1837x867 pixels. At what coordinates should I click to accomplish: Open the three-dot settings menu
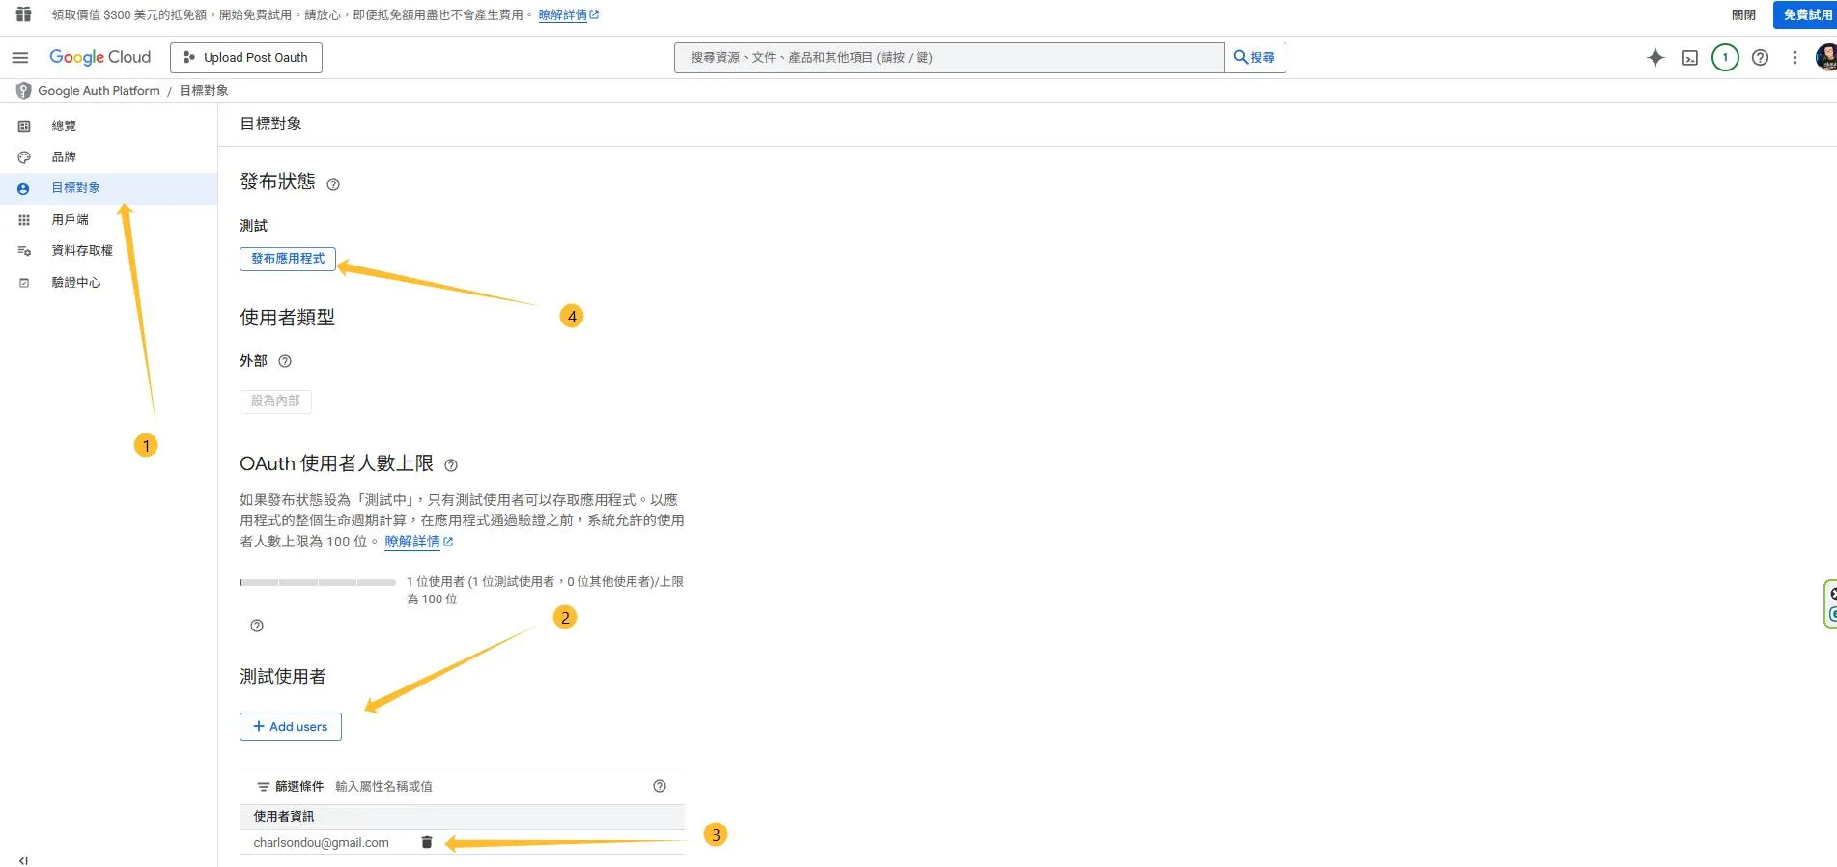tap(1795, 58)
